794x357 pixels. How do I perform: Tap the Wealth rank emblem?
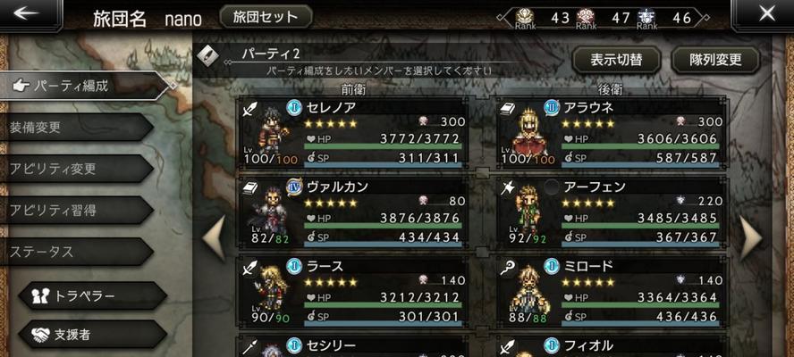point(525,18)
